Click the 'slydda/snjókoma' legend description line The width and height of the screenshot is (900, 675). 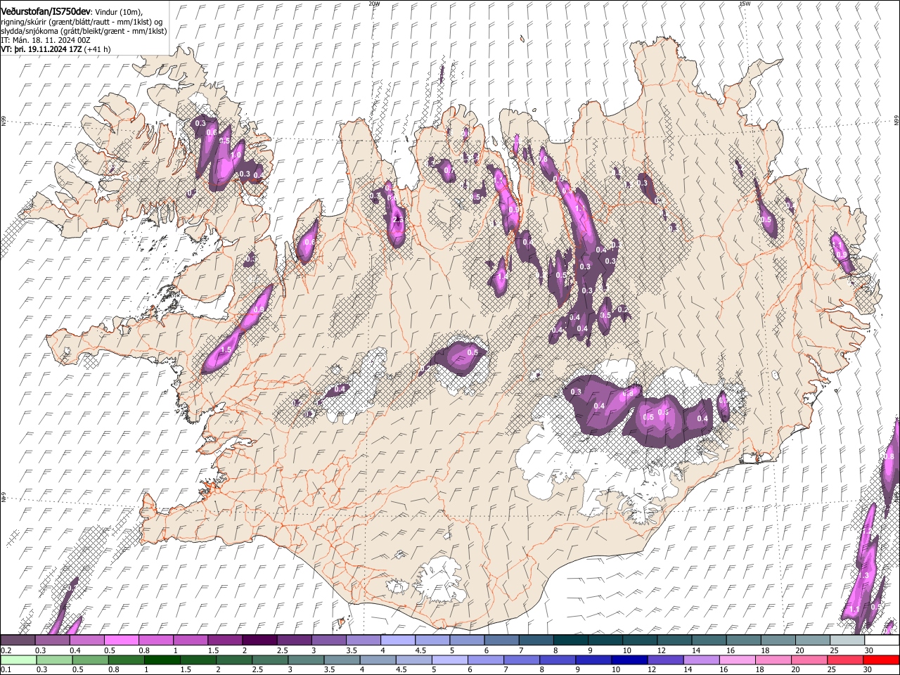click(84, 31)
